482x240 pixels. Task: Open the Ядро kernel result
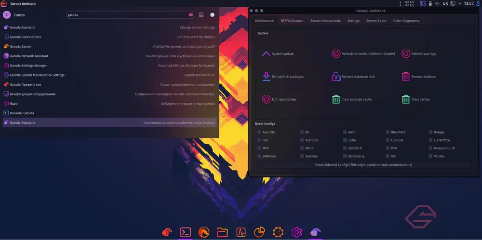(x=109, y=104)
